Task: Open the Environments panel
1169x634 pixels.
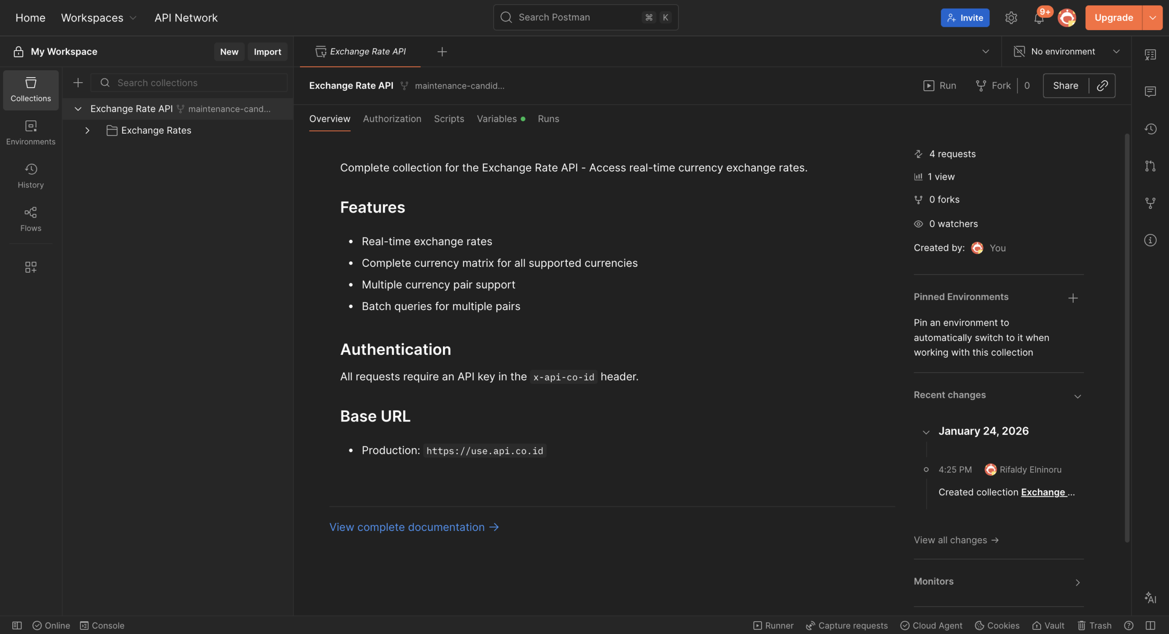Action: click(30, 133)
